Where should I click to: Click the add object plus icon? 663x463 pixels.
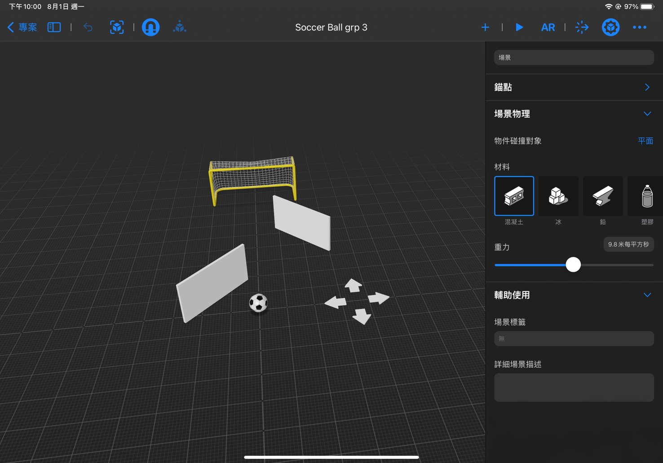485,27
